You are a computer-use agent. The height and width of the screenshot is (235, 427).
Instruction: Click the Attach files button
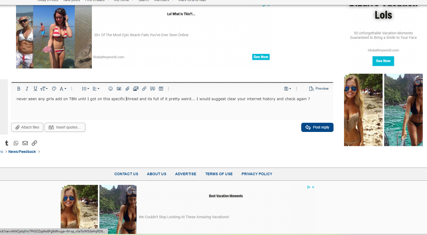27,127
